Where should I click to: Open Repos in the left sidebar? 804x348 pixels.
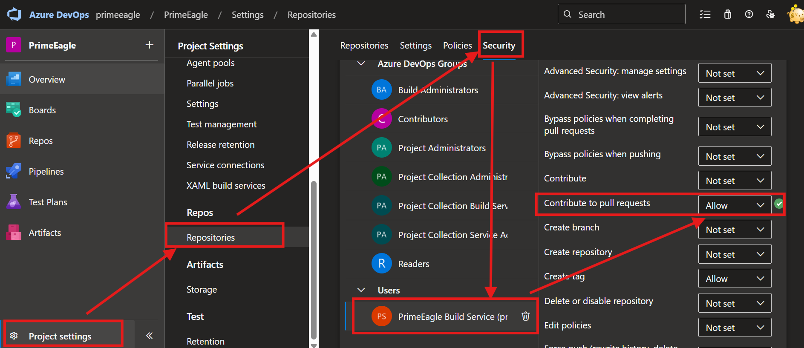(82, 141)
